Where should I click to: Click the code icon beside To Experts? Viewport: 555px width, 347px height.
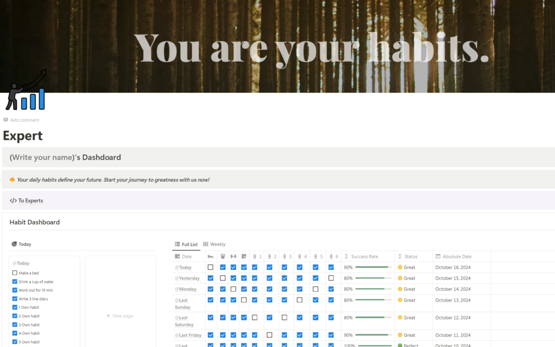tap(13, 201)
